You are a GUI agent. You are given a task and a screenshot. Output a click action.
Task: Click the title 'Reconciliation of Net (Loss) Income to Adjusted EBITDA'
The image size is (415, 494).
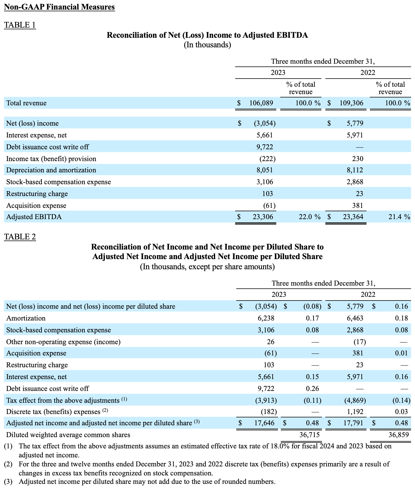point(207,35)
